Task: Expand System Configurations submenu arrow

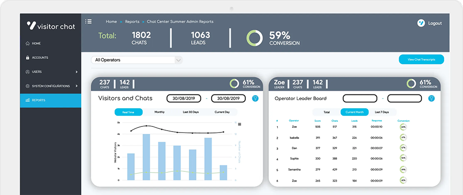Action: 76,86
